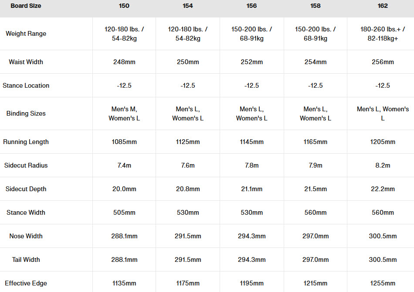The image size is (414, 292).
Task: Click the 7.8m sidecut radius value
Action: pyautogui.click(x=251, y=165)
